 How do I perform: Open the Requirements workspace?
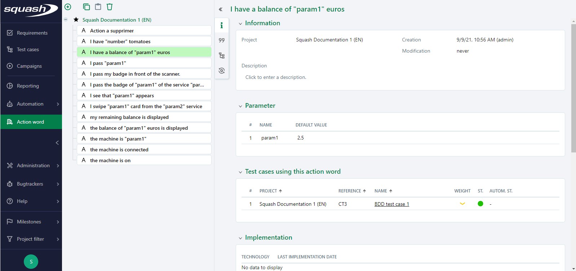(x=32, y=33)
